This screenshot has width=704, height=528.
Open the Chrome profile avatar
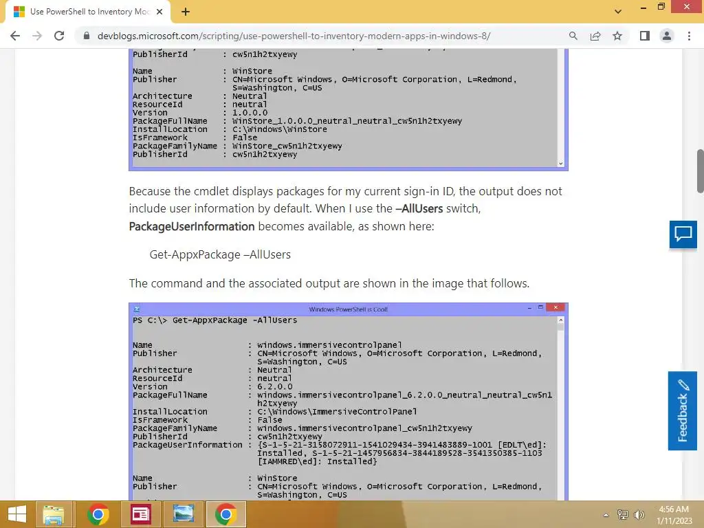pyautogui.click(x=667, y=36)
